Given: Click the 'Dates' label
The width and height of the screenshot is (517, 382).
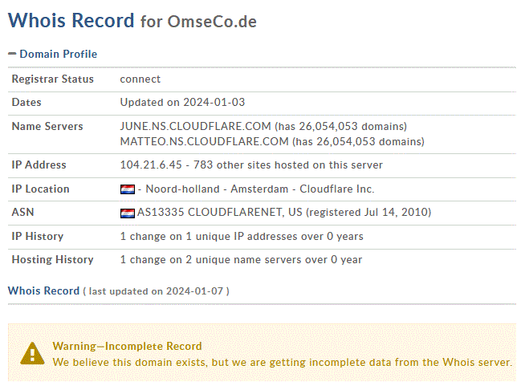Looking at the screenshot, I should (x=26, y=103).
